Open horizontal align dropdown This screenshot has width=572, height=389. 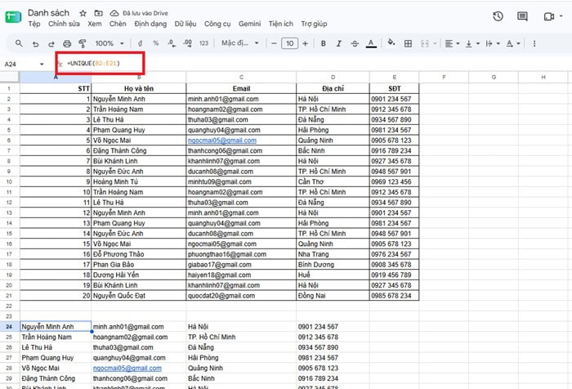[452, 44]
